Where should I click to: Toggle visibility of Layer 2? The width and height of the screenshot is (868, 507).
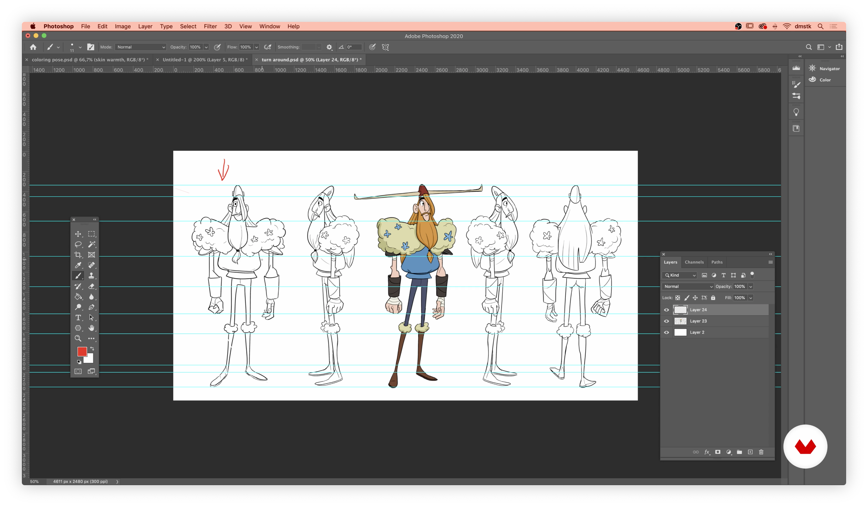(x=666, y=332)
